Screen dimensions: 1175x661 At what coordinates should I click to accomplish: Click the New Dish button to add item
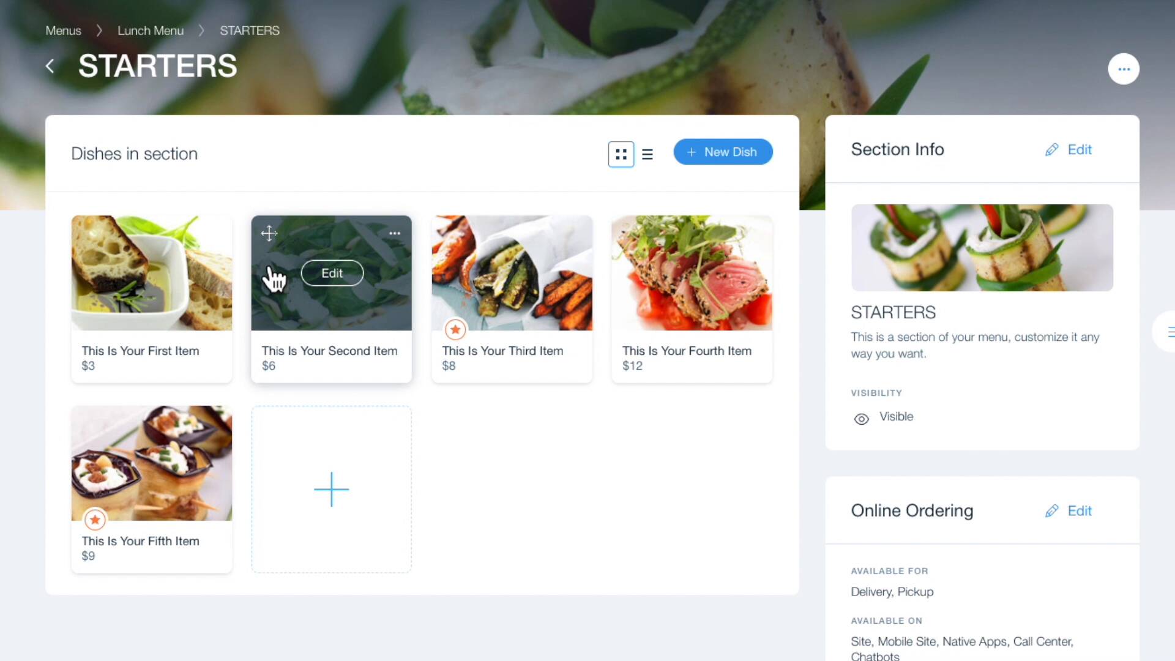click(722, 152)
